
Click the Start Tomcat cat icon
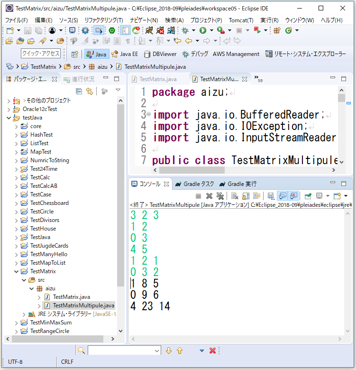point(149,30)
